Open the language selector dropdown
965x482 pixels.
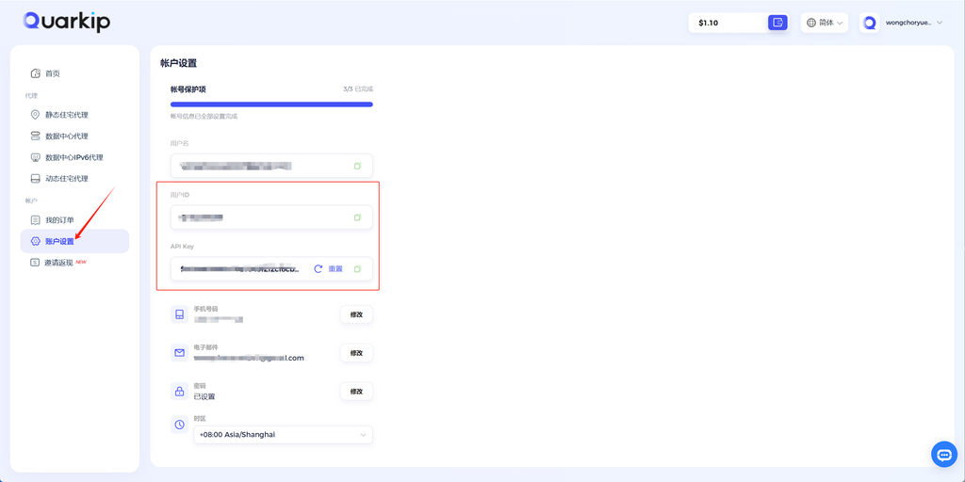coord(824,23)
